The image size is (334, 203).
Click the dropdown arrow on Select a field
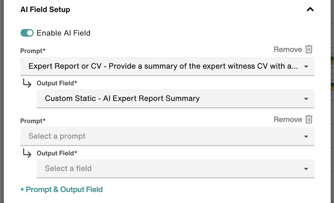pos(306,169)
